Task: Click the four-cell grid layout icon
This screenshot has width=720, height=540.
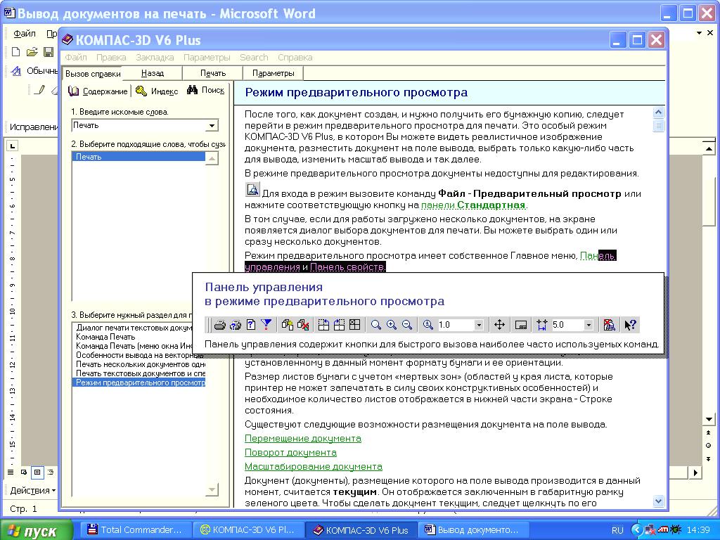Action: pos(354,325)
